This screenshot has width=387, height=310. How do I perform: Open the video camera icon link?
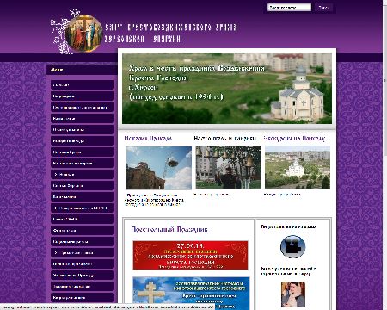(x=292, y=246)
